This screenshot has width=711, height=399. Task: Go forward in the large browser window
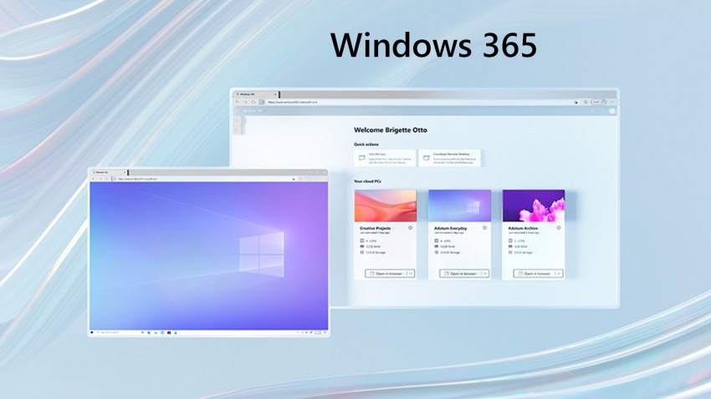tap(245, 102)
